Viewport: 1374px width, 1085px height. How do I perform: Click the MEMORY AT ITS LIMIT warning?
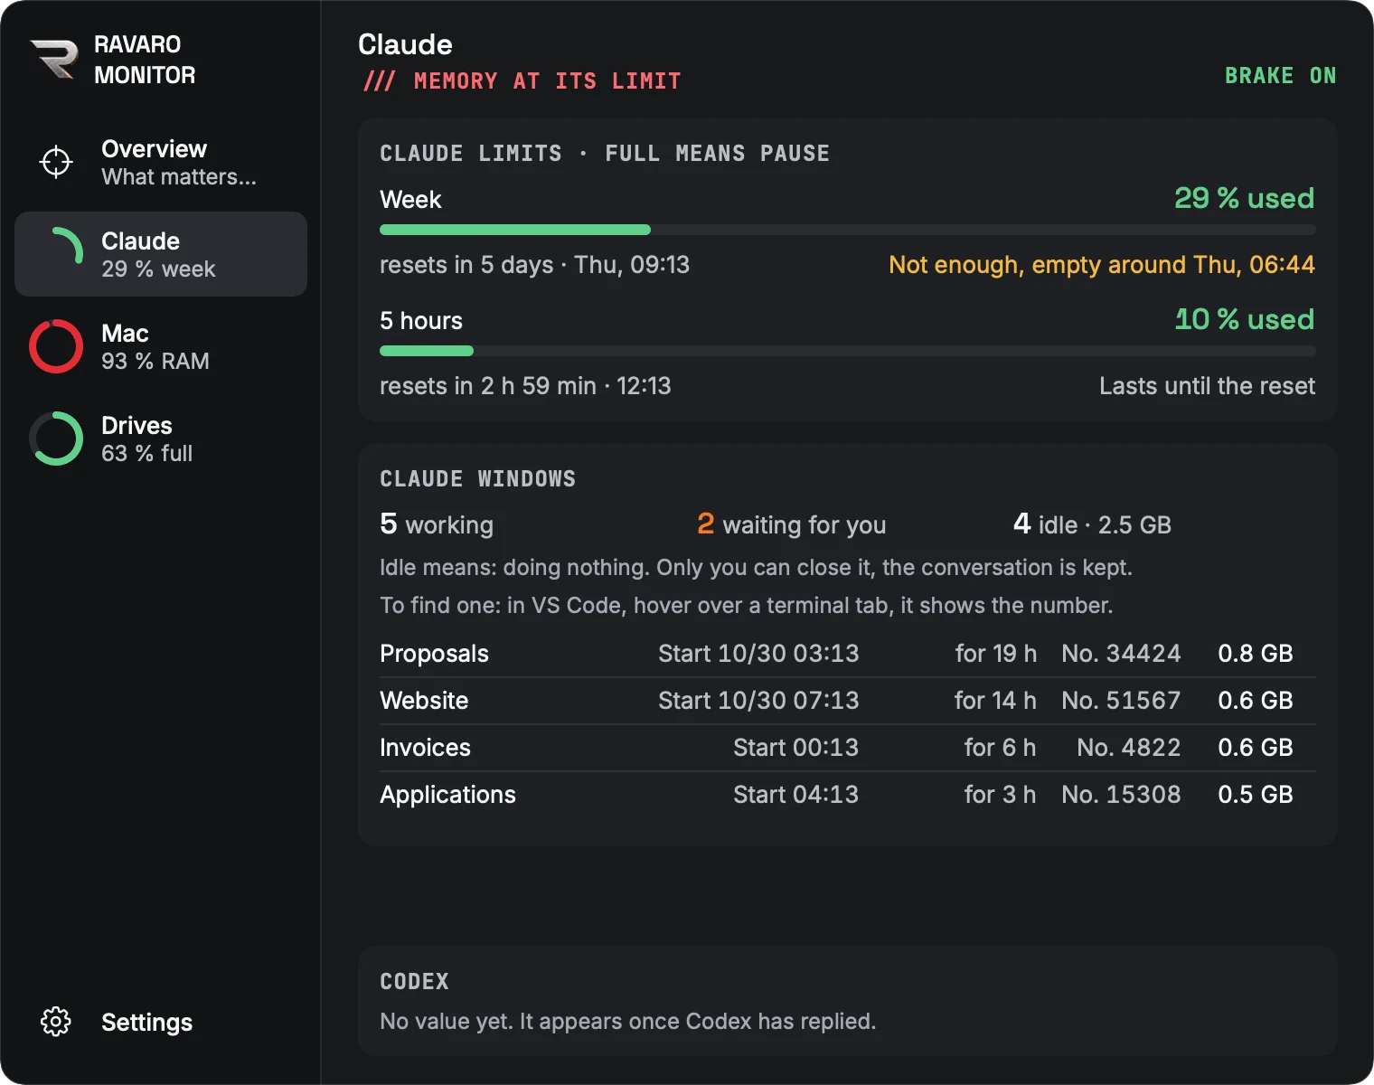point(522,80)
